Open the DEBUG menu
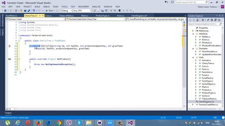This screenshot has height=126, width=225. [x=46, y=7]
